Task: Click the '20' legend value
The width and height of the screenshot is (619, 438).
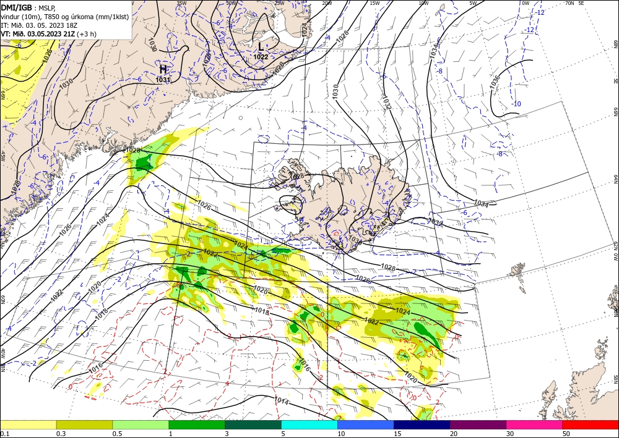Action: pos(454,434)
